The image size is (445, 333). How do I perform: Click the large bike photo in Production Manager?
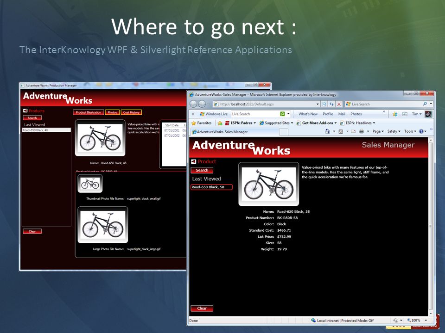pos(103,225)
